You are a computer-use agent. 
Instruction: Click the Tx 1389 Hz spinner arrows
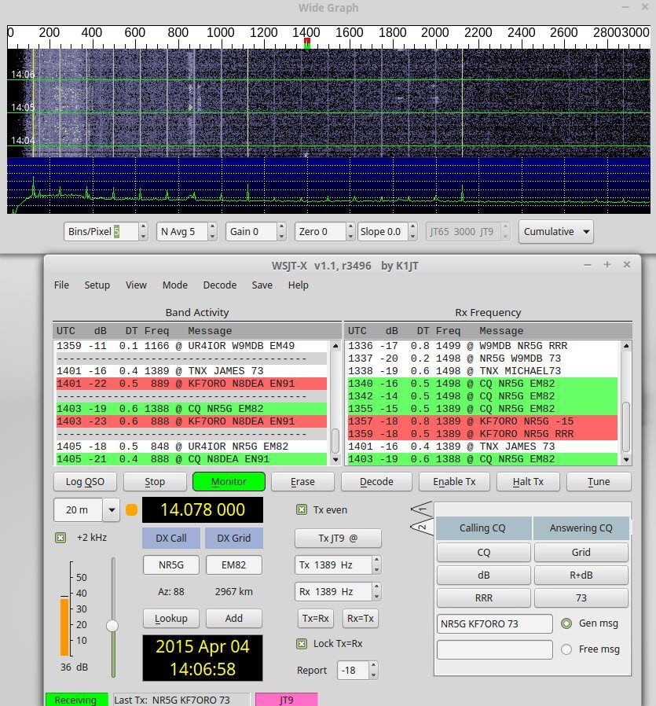376,565
